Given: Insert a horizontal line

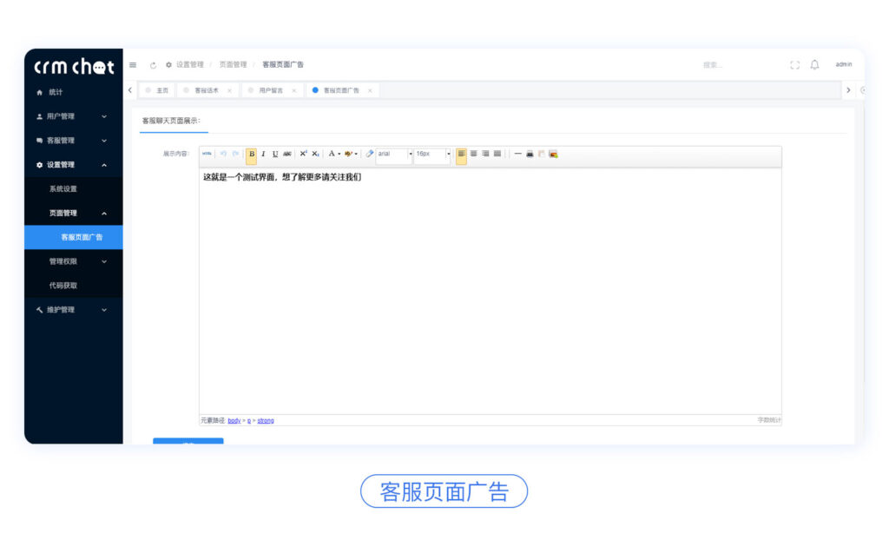Looking at the screenshot, I should (517, 154).
